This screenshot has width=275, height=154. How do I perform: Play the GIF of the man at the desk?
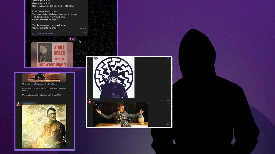tap(121, 114)
